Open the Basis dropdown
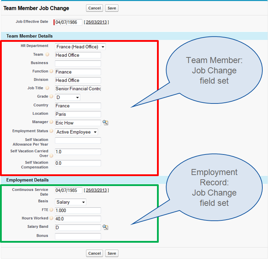268x259 pixels. tap(71, 202)
